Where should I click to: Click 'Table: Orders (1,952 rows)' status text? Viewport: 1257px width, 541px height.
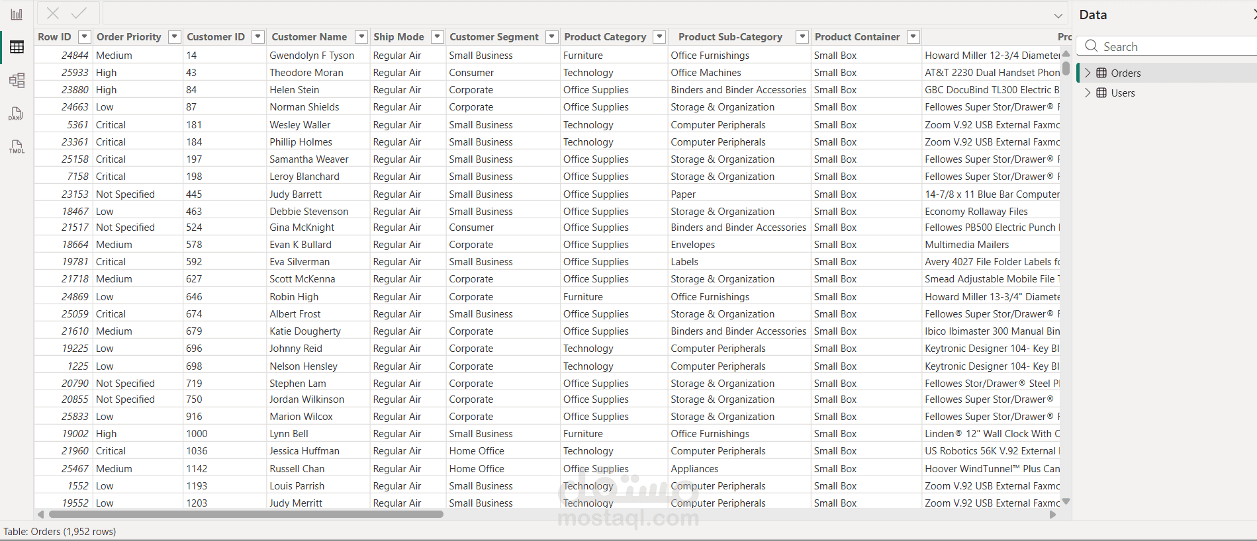coord(60,532)
